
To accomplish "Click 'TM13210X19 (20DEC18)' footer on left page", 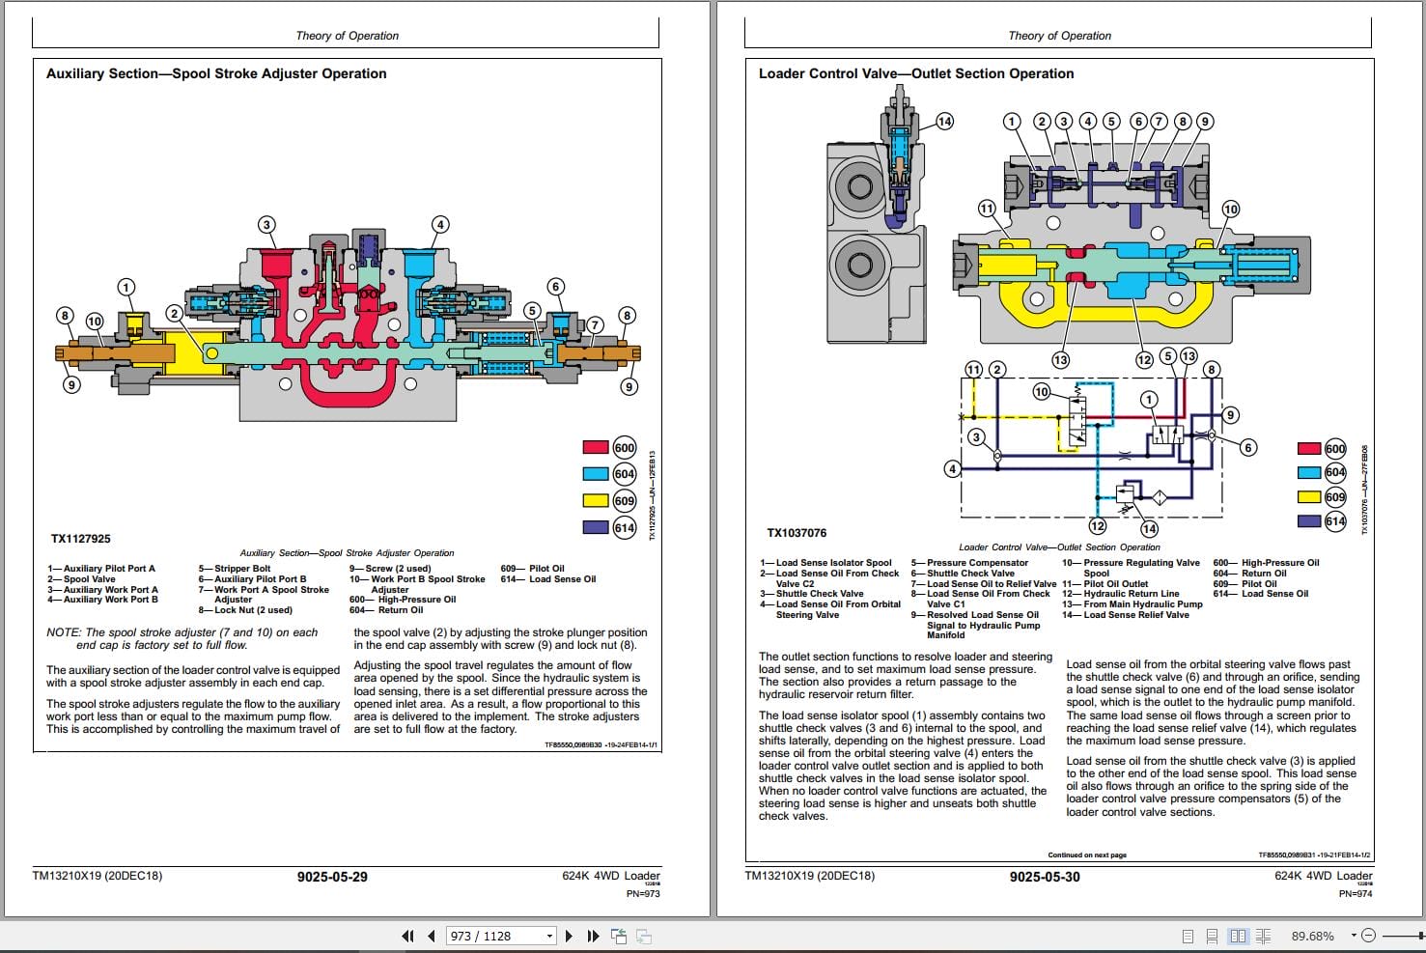I will (x=98, y=877).
